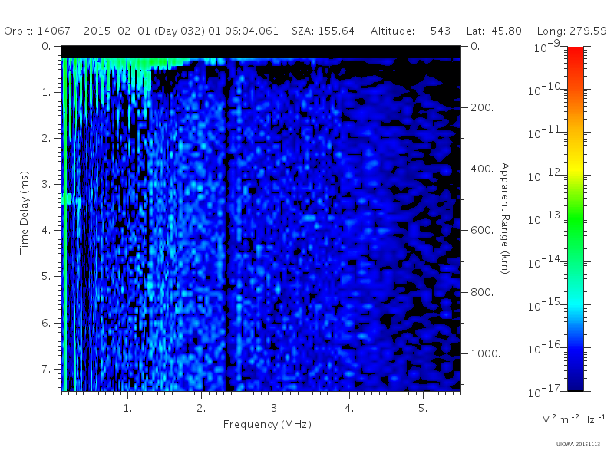614x460 pixels.
Task: Click the '7.' time delay tick label
Action: click(x=46, y=369)
